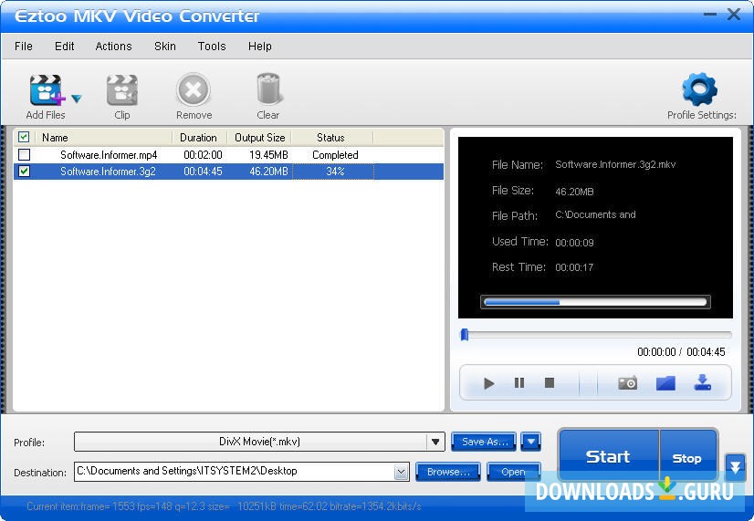Click the Remove toolbar icon

pos(194,89)
